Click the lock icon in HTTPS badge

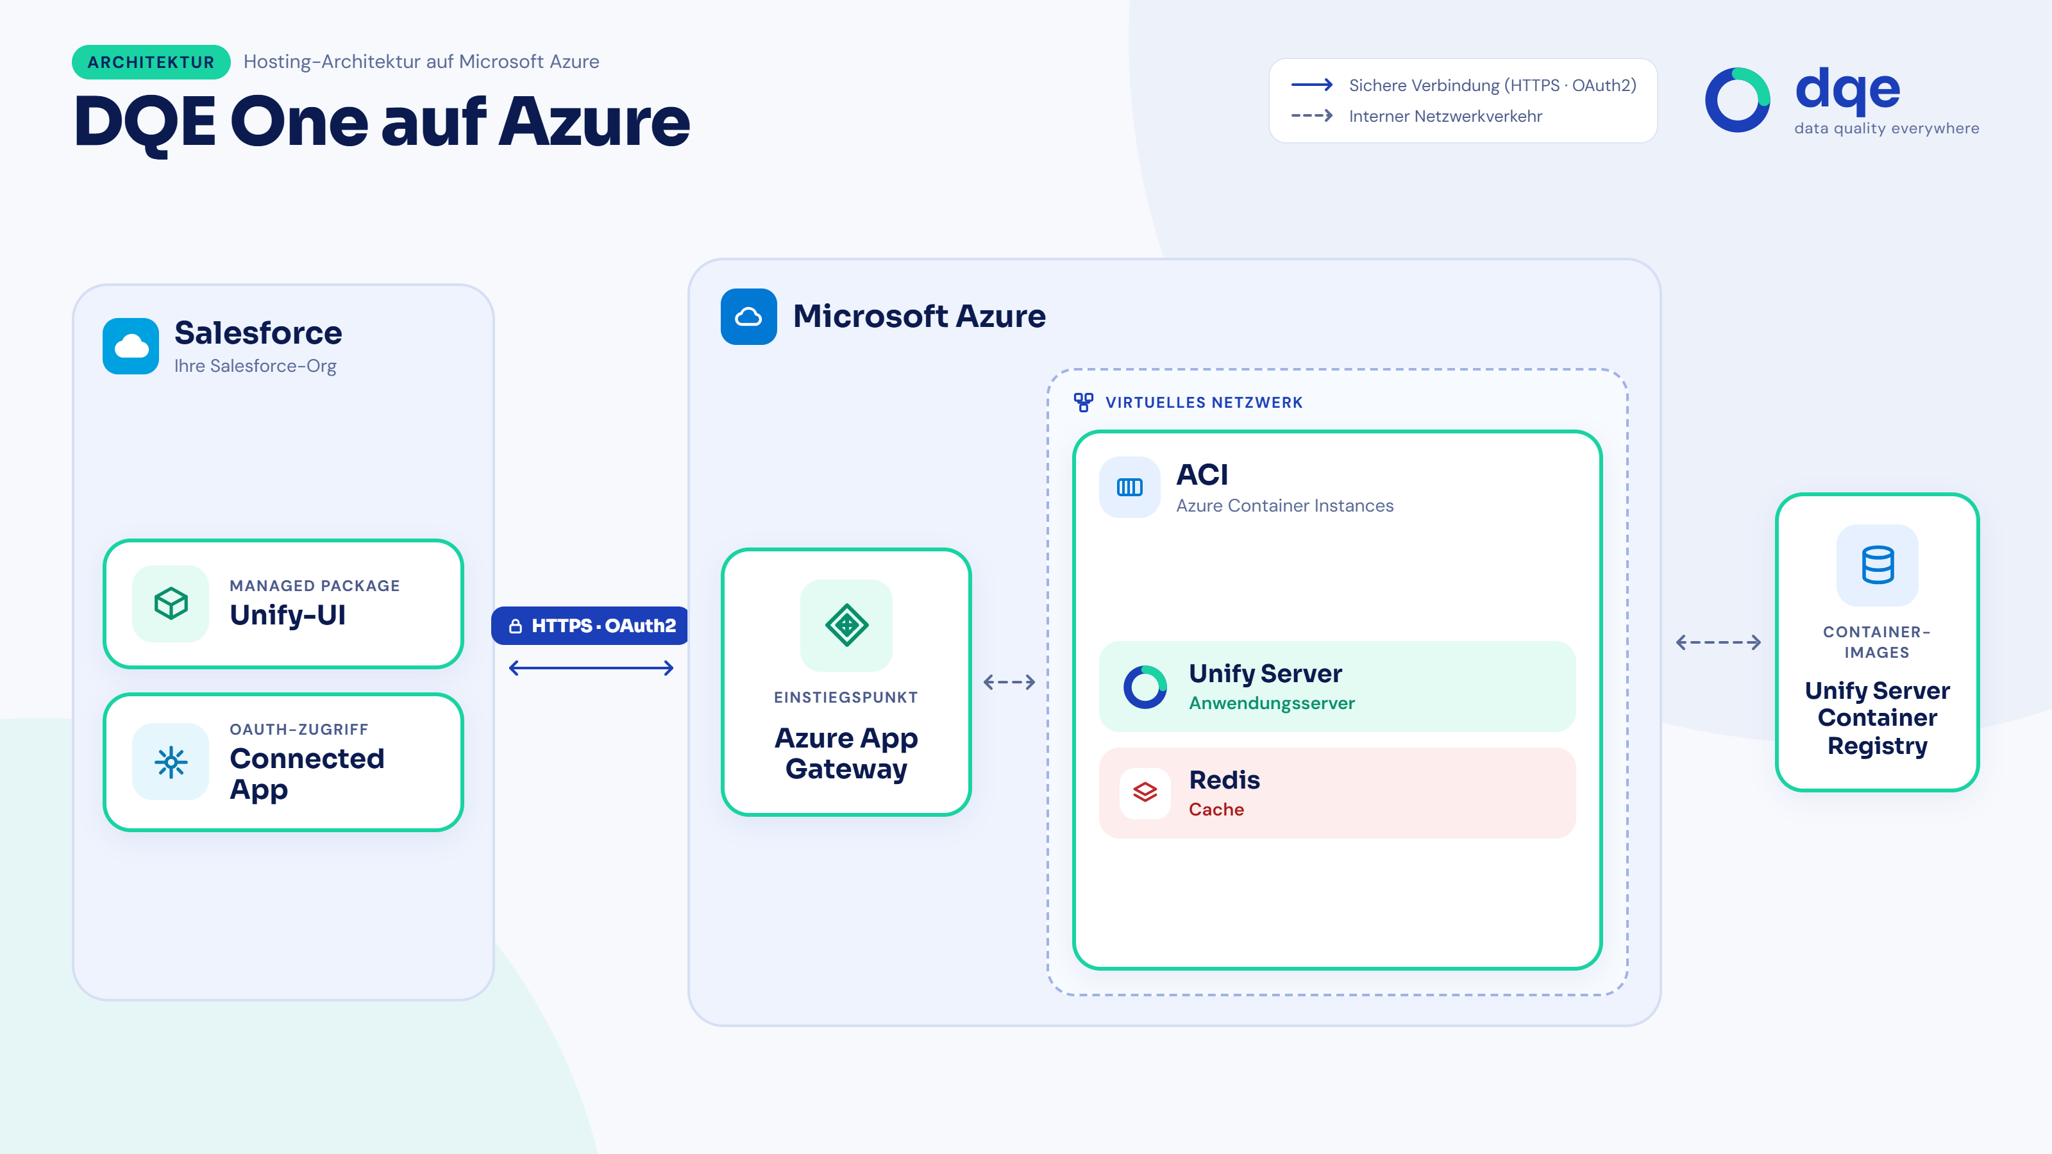point(516,626)
